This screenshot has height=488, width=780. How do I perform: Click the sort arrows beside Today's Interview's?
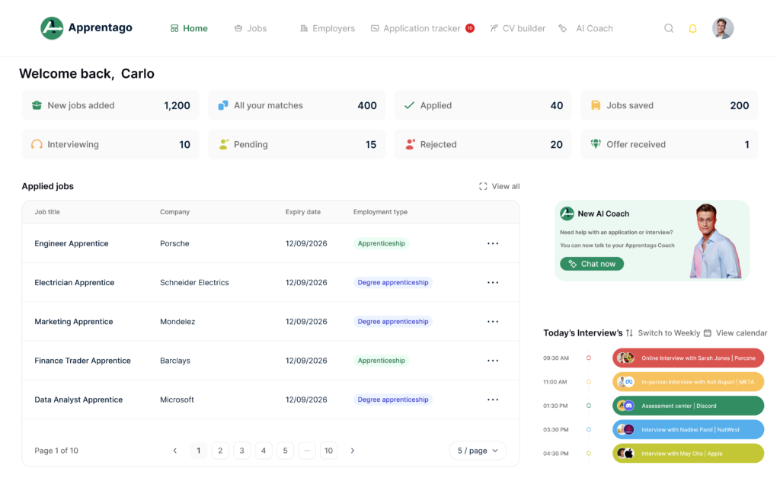[x=629, y=333]
